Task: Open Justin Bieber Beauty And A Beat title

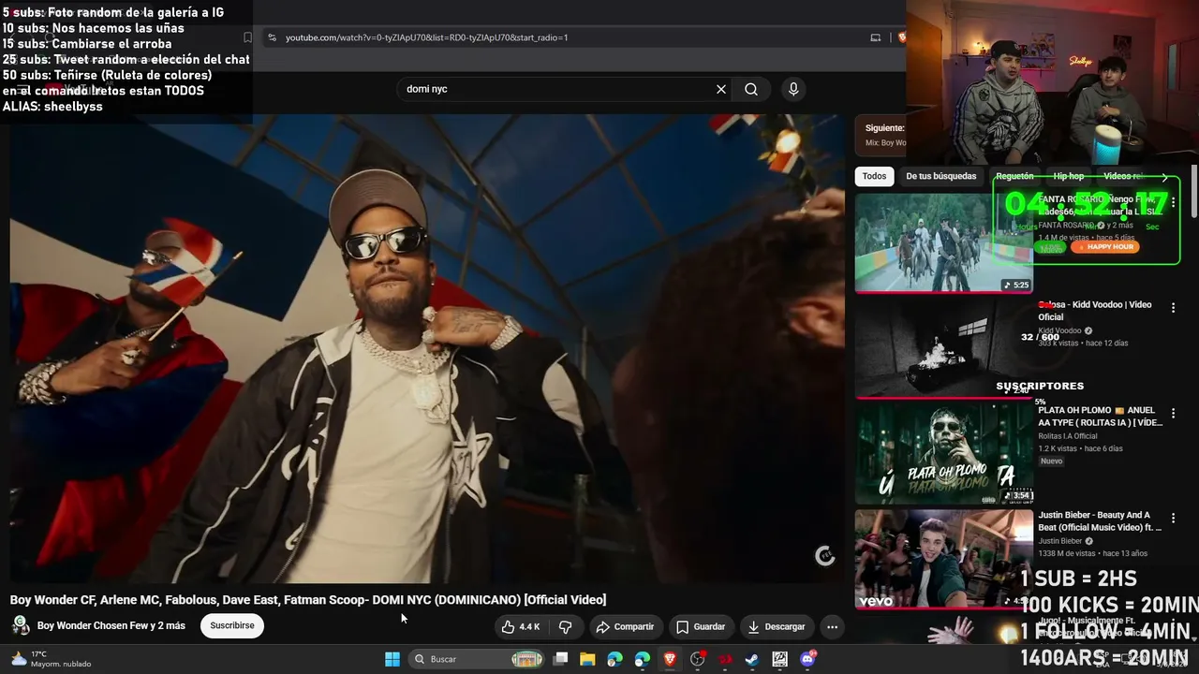Action: click(1100, 521)
